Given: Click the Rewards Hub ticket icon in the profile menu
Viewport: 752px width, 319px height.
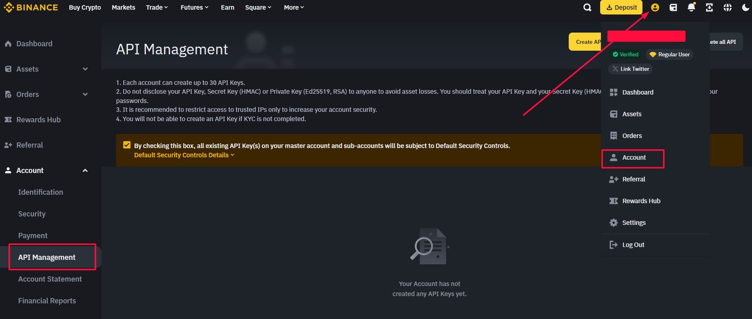Looking at the screenshot, I should pyautogui.click(x=613, y=201).
